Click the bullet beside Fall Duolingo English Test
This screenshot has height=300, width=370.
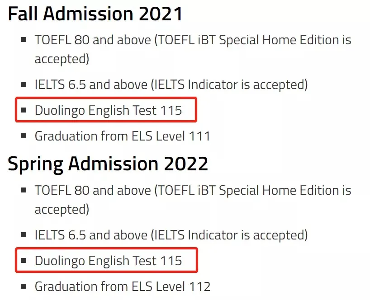(24, 110)
